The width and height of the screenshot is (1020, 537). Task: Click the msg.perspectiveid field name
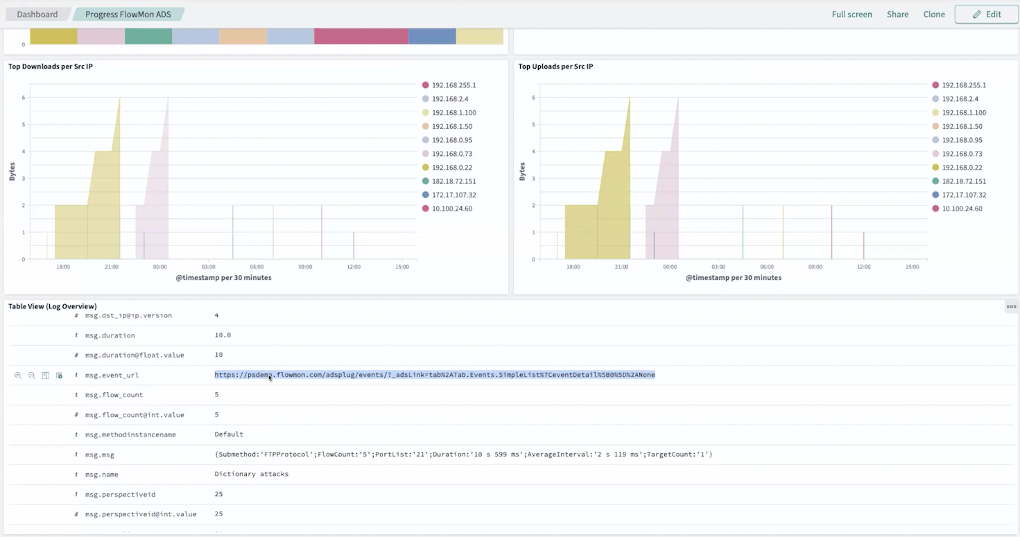[x=120, y=495]
